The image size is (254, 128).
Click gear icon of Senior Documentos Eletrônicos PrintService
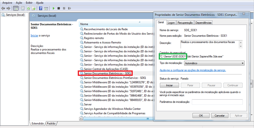82,78
